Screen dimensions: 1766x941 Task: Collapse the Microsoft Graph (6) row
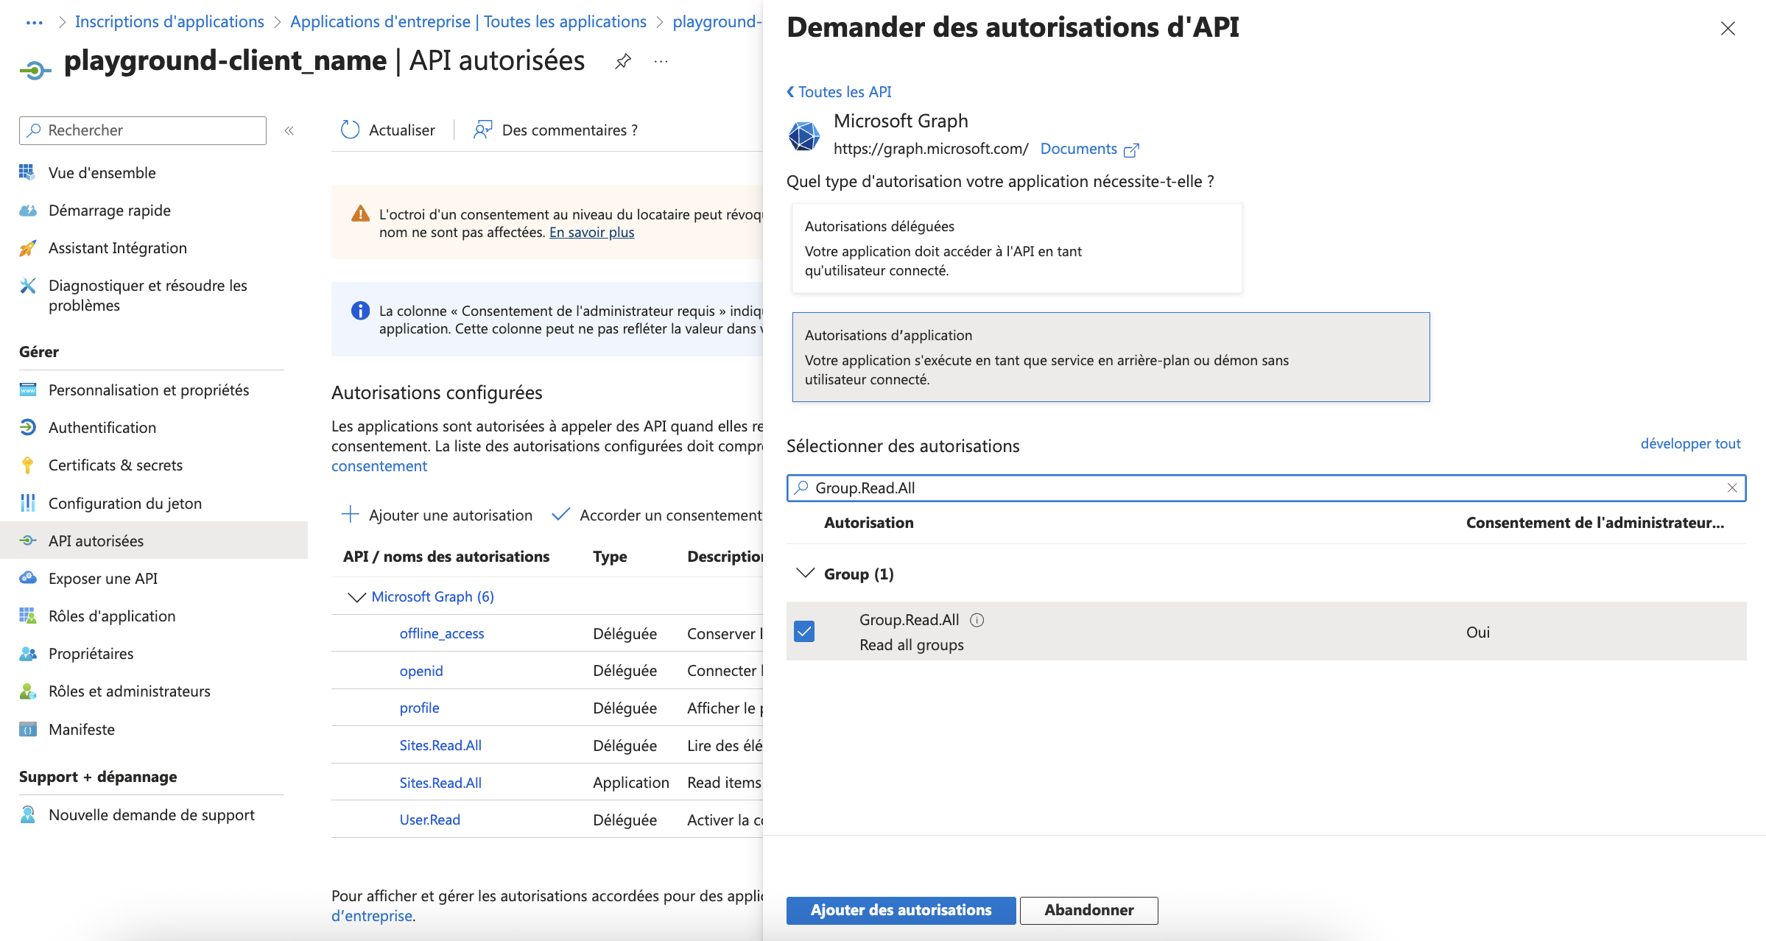(356, 597)
